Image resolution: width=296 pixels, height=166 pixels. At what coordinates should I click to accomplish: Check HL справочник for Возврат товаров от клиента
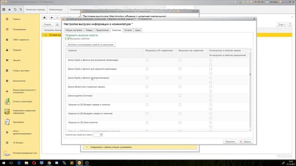point(147,105)
